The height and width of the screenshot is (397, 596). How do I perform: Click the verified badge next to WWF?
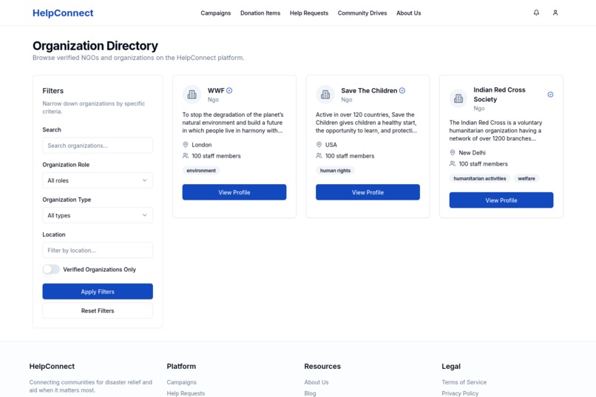pyautogui.click(x=229, y=90)
